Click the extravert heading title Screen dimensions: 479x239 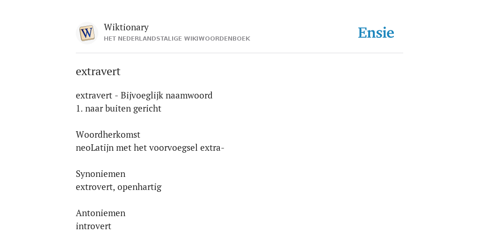tap(98, 71)
